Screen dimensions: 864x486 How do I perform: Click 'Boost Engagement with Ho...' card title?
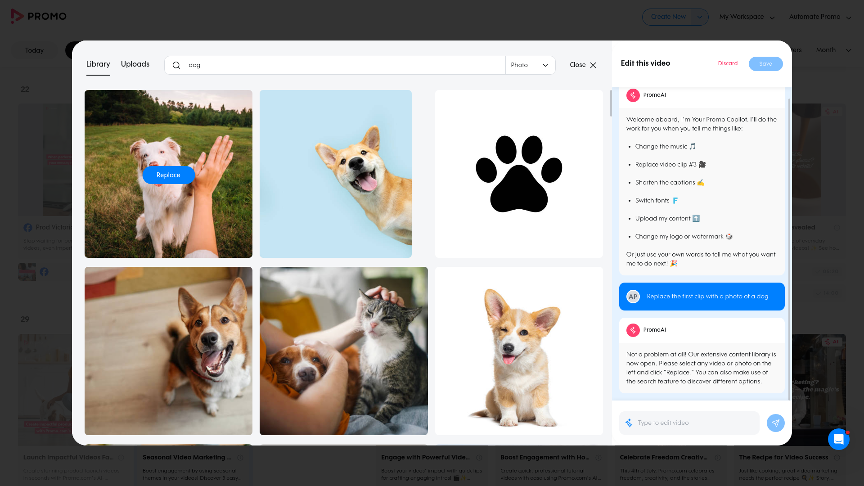click(x=544, y=458)
